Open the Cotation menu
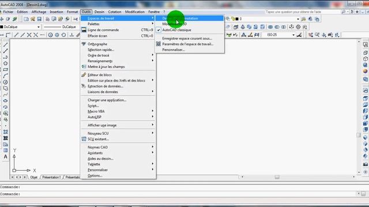Screen dimensions: 369x207 pos(115,11)
